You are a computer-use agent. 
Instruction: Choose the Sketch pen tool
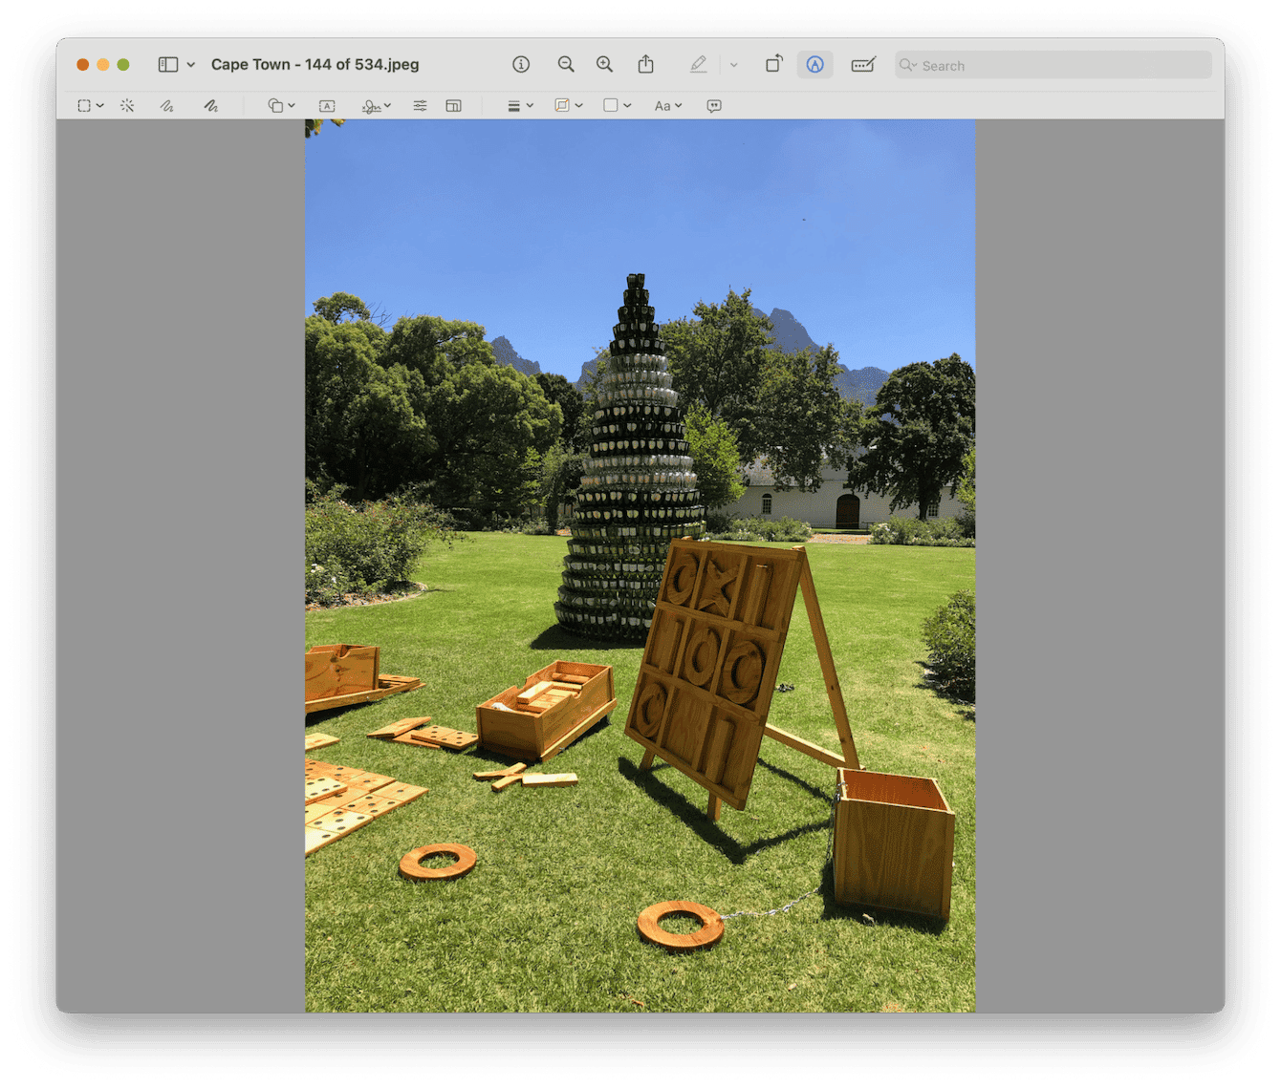[167, 106]
